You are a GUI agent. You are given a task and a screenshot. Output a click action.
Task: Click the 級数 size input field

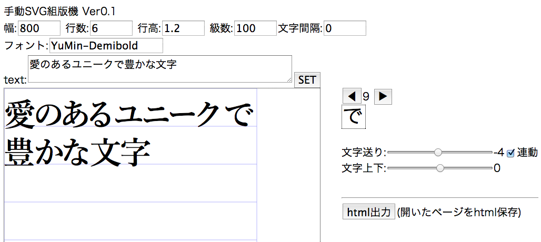tap(255, 28)
